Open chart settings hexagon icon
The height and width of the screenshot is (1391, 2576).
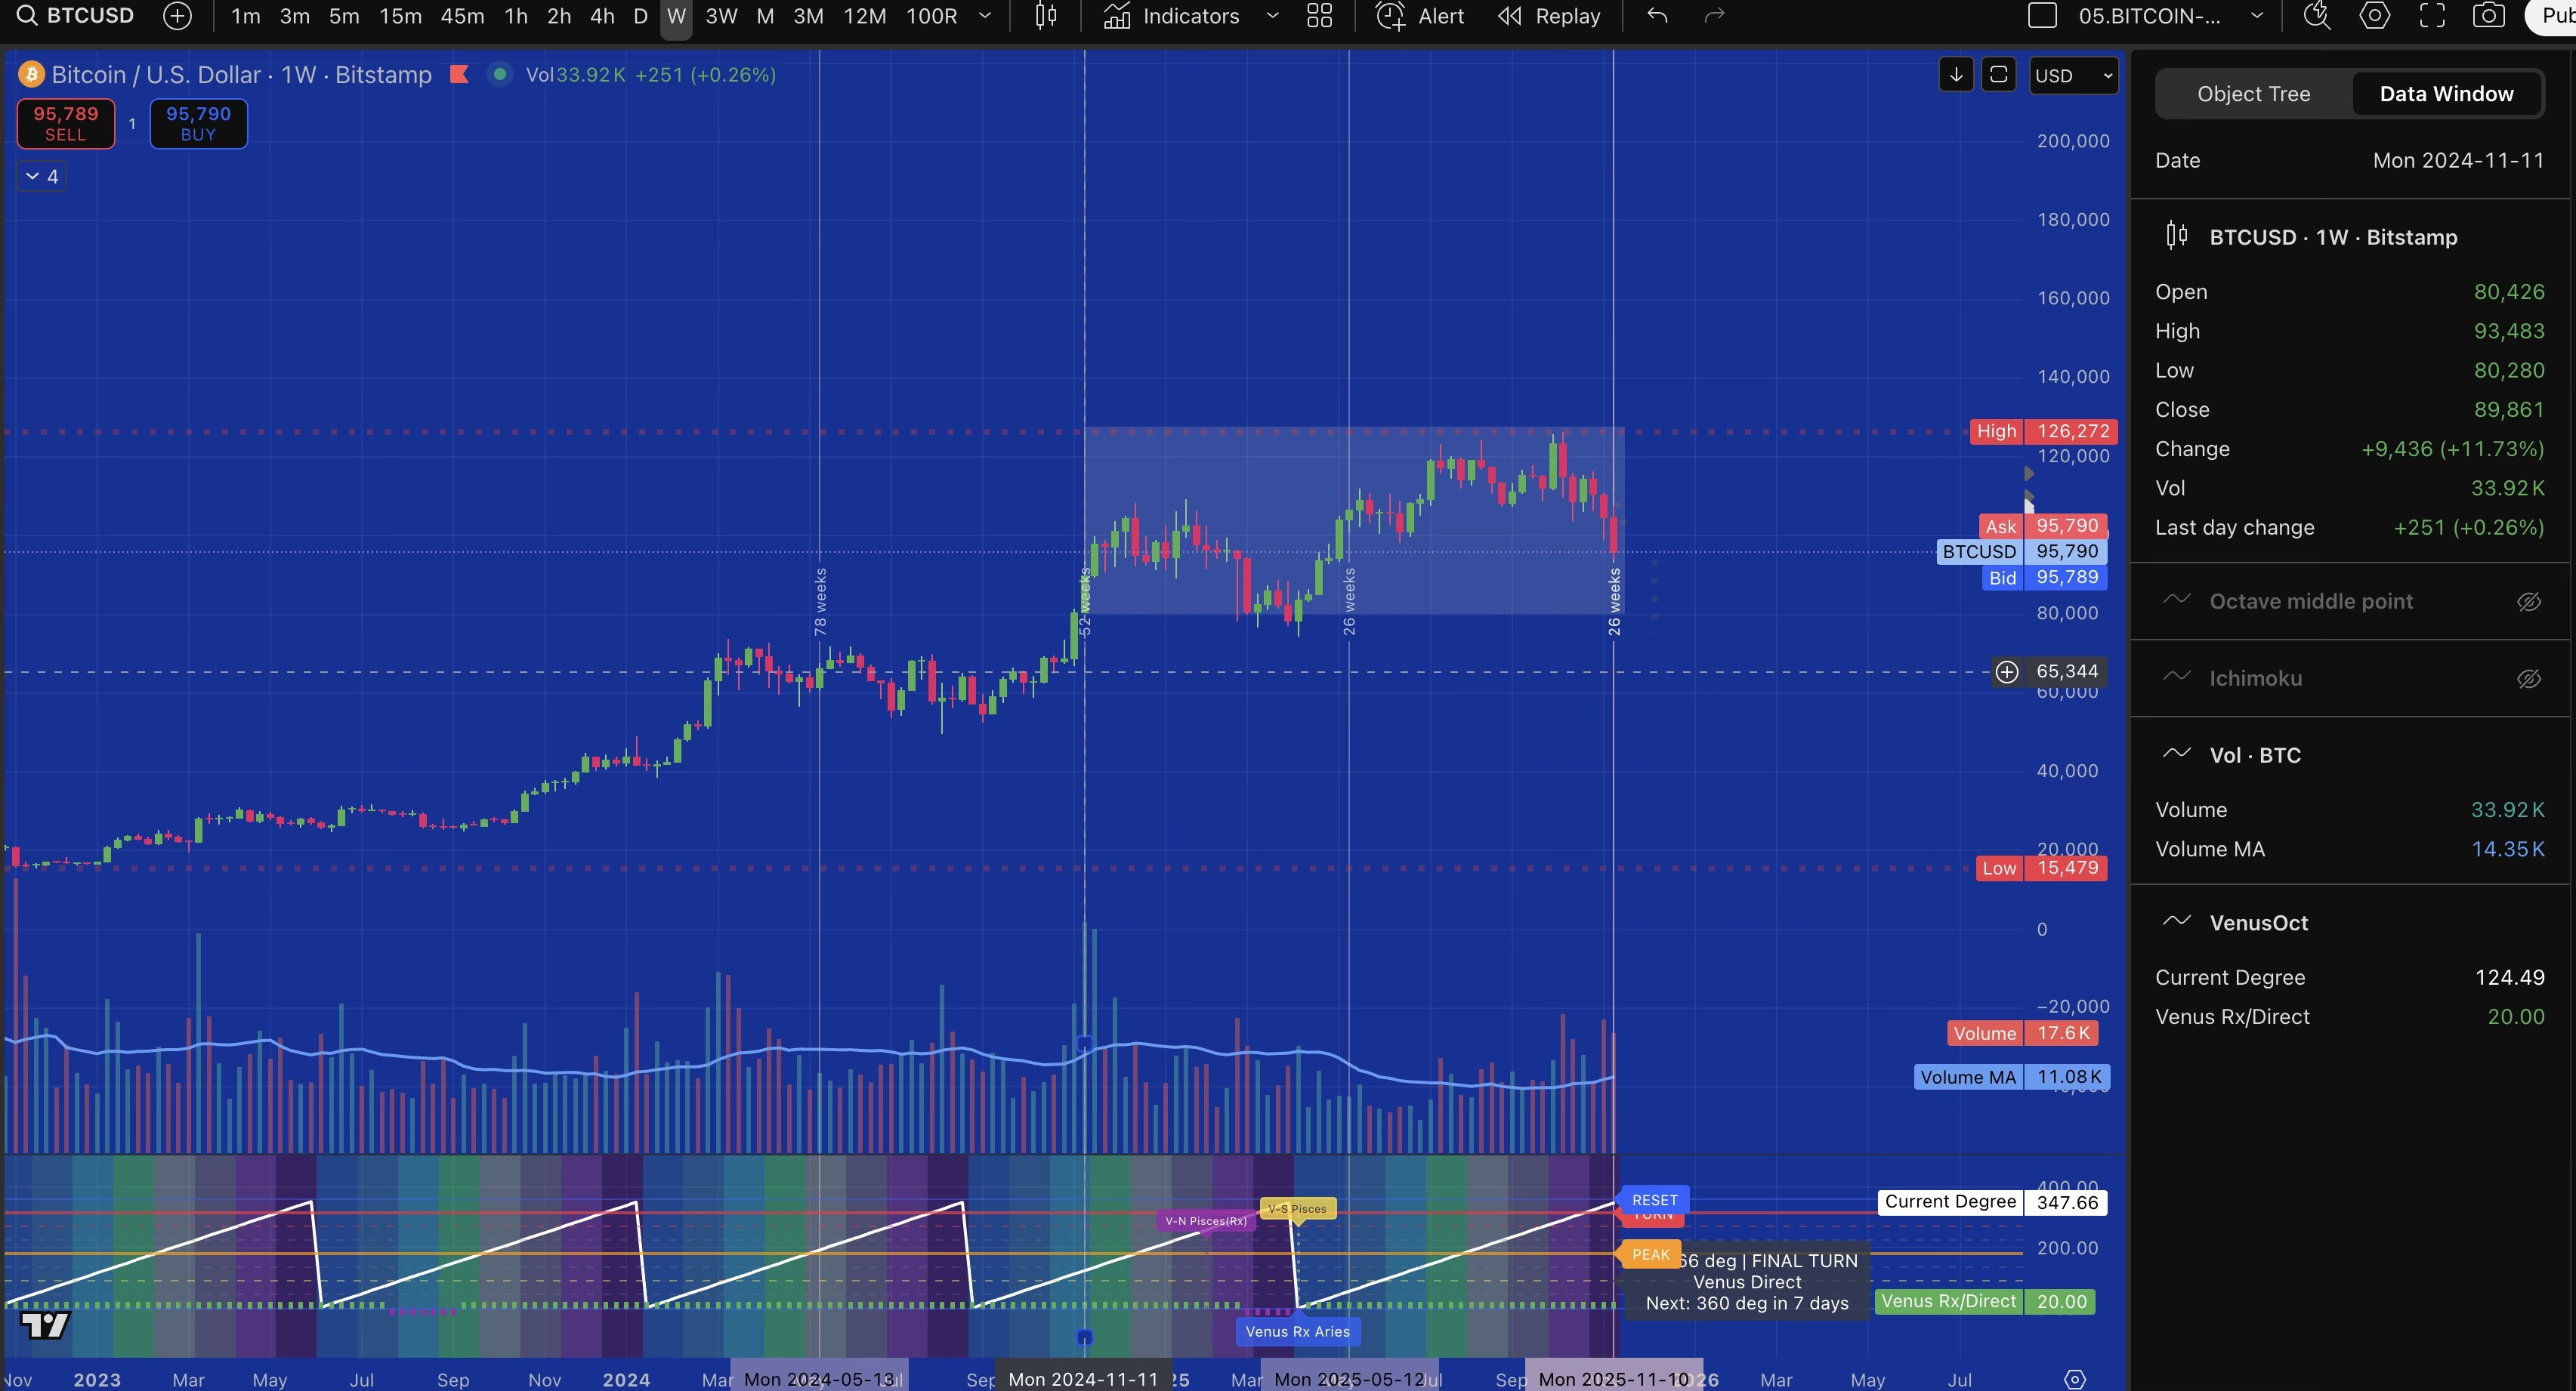[2375, 16]
